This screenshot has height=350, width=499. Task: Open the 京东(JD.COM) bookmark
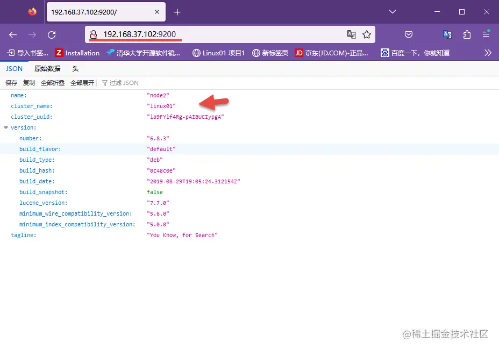pos(332,53)
